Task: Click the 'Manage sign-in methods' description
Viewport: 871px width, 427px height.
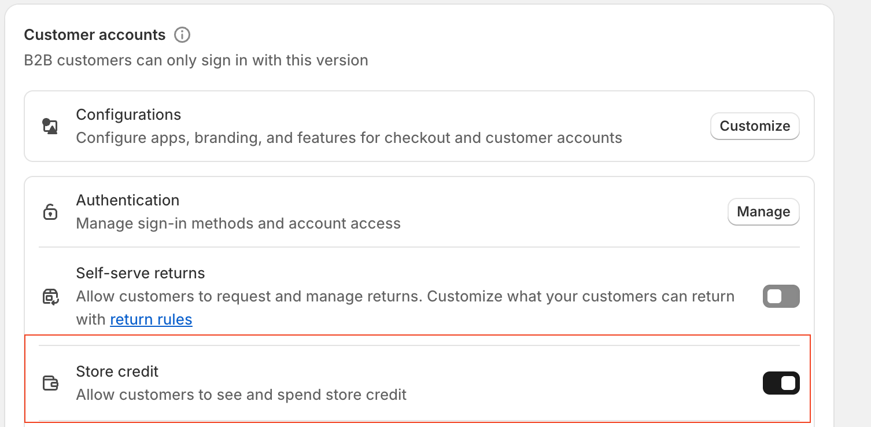Action: (238, 223)
